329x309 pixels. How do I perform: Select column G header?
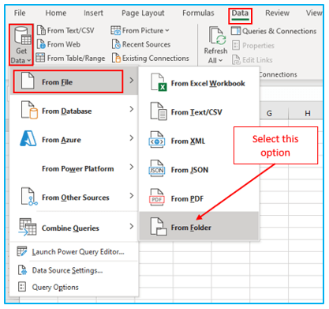point(269,114)
